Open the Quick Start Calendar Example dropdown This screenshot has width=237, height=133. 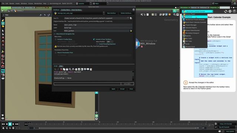click(x=197, y=11)
